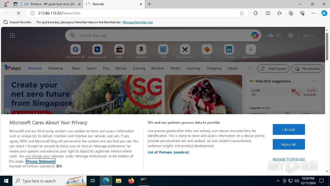Open the News menu item
Image resolution: width=330 pixels, height=186 pixels.
click(76, 68)
